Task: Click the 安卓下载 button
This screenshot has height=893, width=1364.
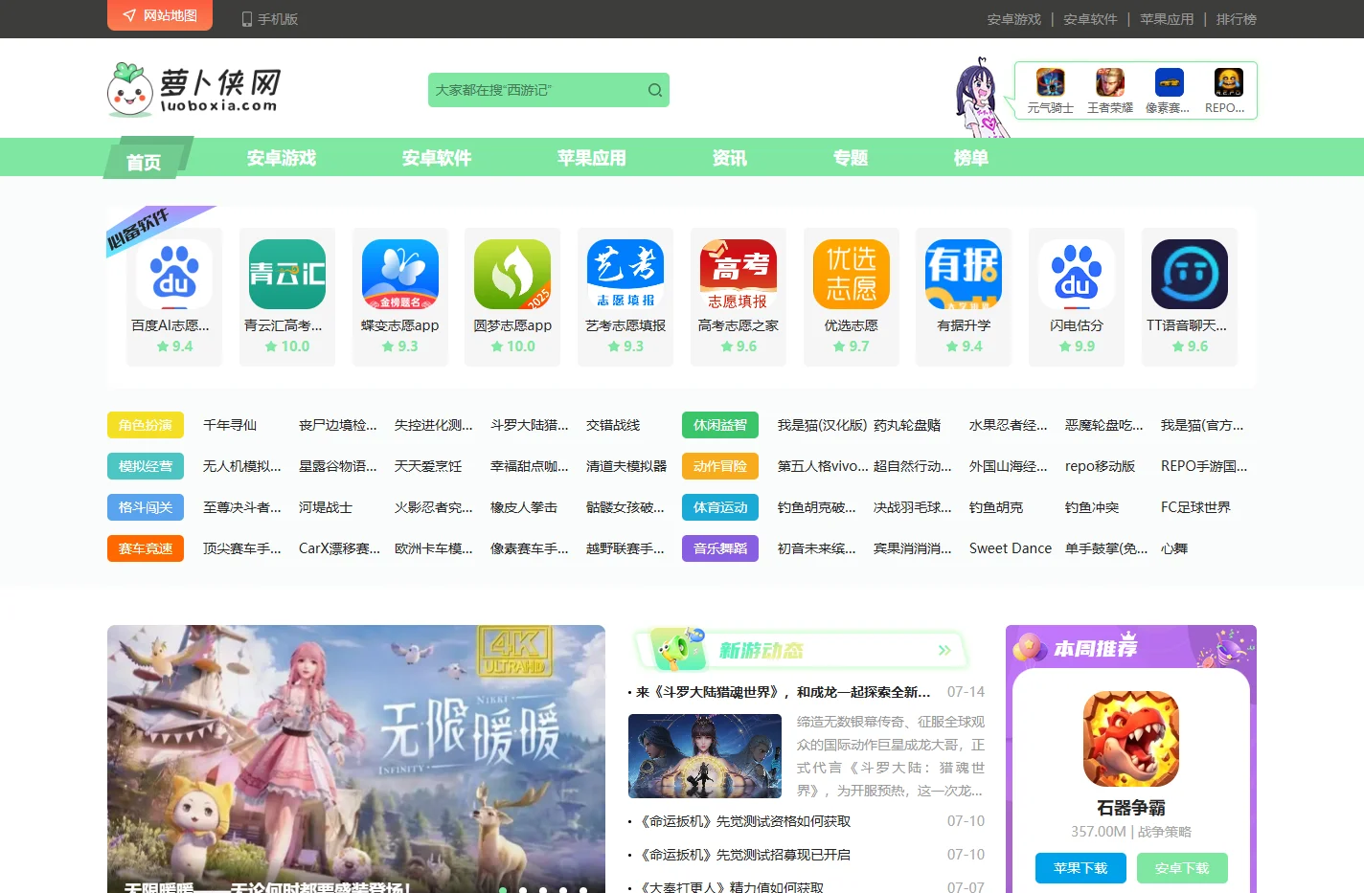Action: click(1182, 868)
